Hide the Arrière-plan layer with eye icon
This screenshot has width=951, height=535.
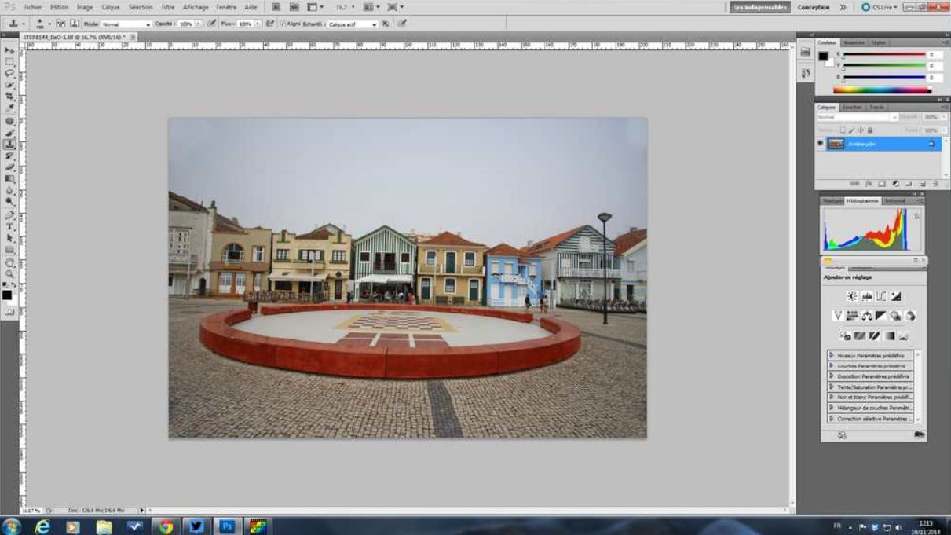point(821,144)
